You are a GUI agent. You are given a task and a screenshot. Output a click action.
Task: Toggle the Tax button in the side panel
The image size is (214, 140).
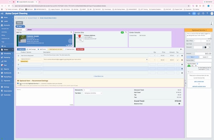(x=193, y=57)
